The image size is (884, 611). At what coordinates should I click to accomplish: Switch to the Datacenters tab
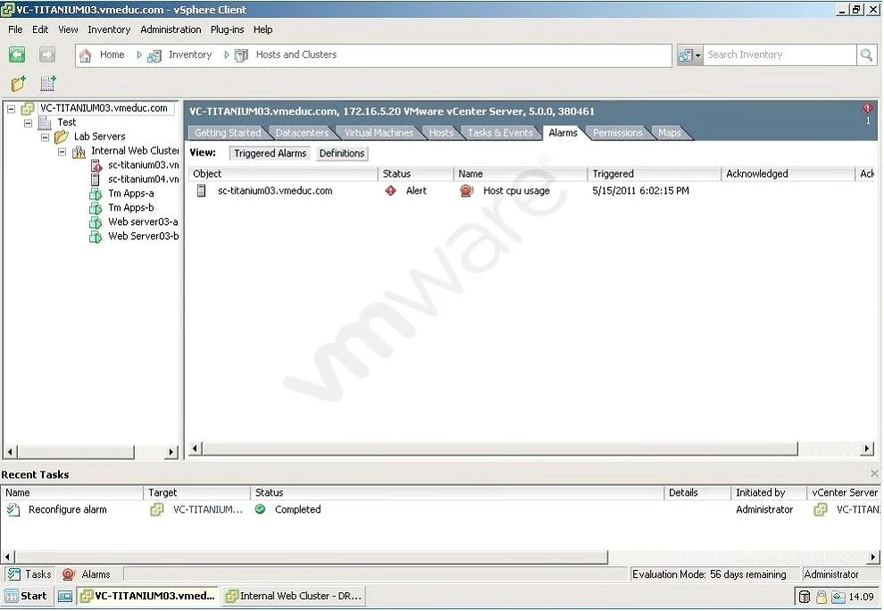(302, 133)
